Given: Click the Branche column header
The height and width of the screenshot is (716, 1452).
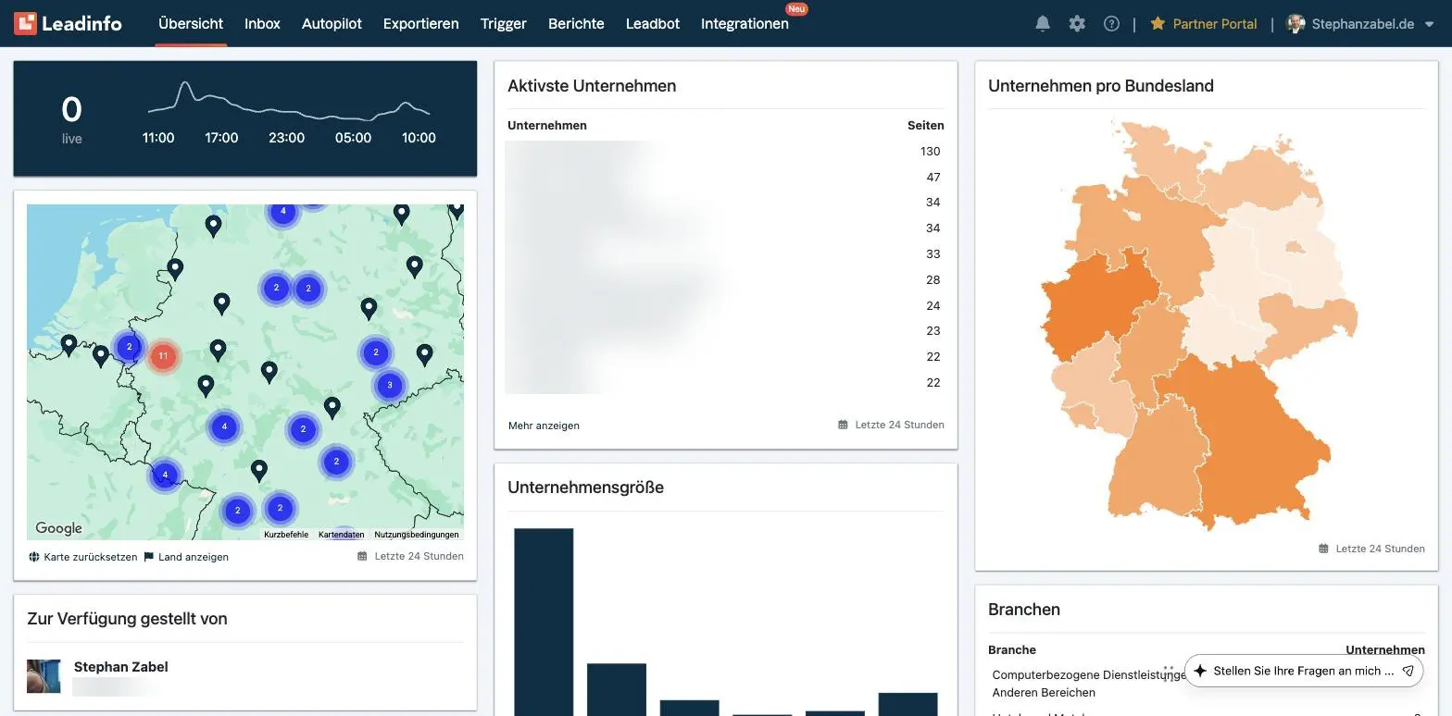Looking at the screenshot, I should 1012,649.
